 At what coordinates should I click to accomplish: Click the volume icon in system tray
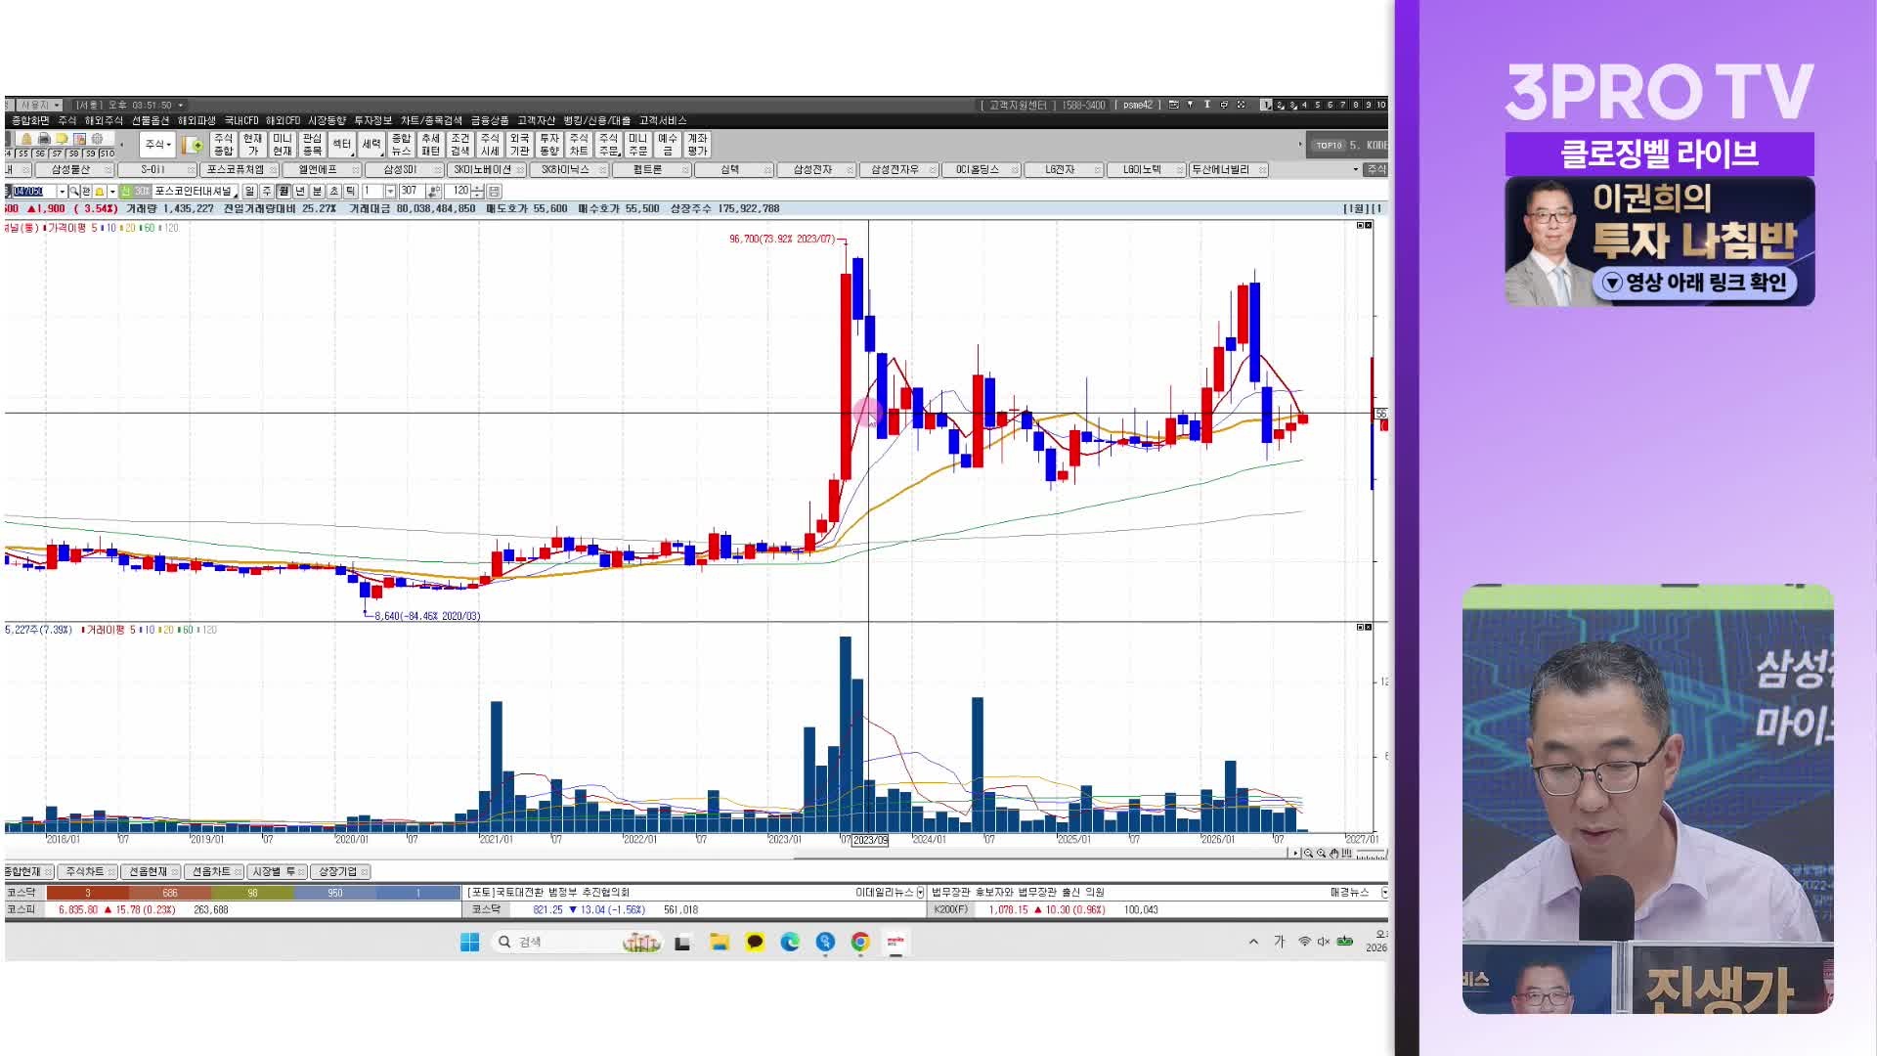(1323, 942)
